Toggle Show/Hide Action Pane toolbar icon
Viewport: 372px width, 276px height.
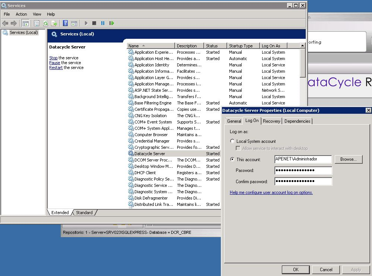point(74,23)
